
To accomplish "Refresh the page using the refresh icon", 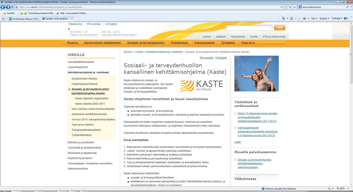I will tap(290, 7).
